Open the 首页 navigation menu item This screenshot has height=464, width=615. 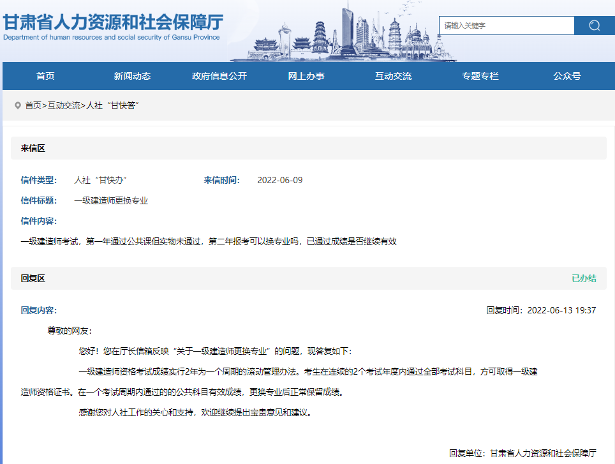click(x=45, y=76)
